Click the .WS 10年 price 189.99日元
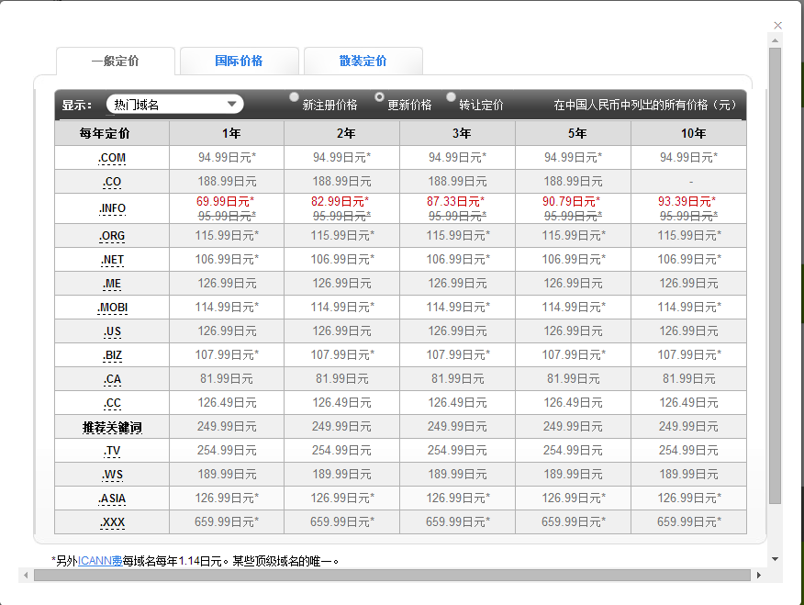 688,475
